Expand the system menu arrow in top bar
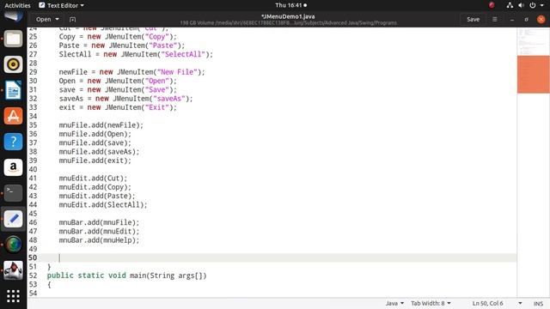The height and width of the screenshot is (309, 550). (542, 5)
